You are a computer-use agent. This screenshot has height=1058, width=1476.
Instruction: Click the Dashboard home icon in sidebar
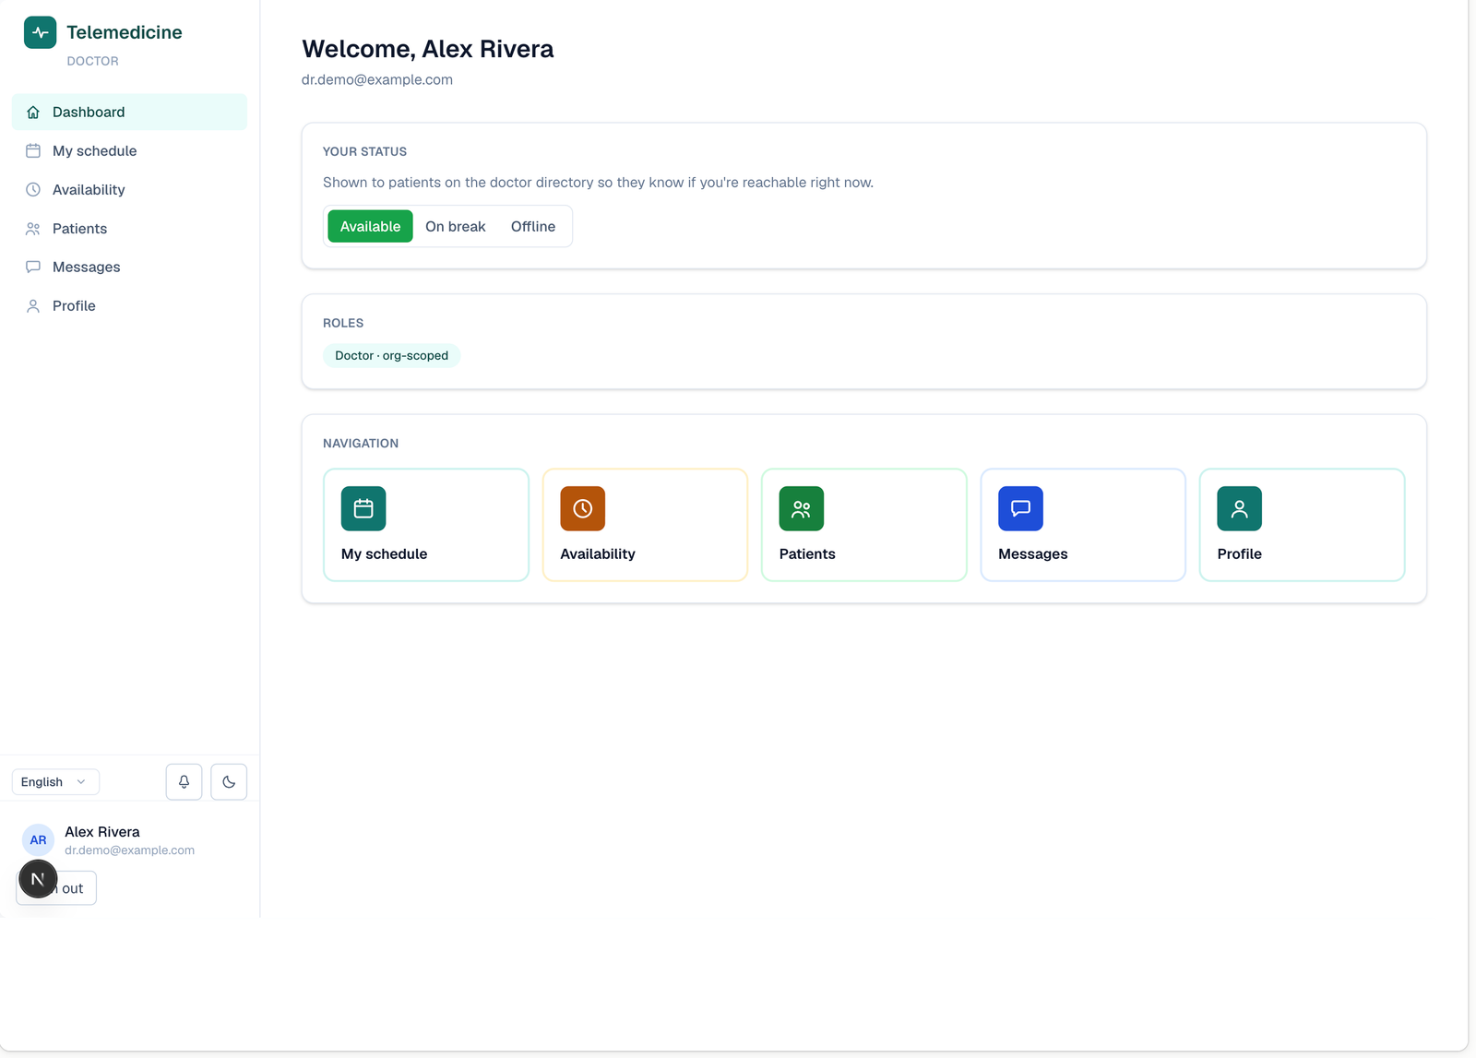coord(33,112)
